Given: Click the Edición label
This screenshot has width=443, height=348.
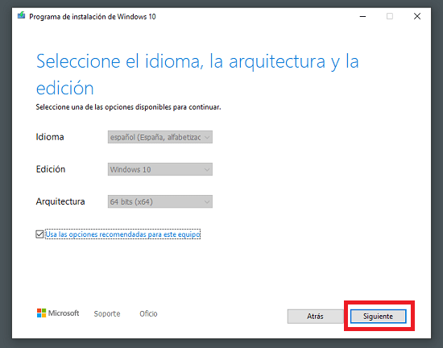Looking at the screenshot, I should 51,169.
